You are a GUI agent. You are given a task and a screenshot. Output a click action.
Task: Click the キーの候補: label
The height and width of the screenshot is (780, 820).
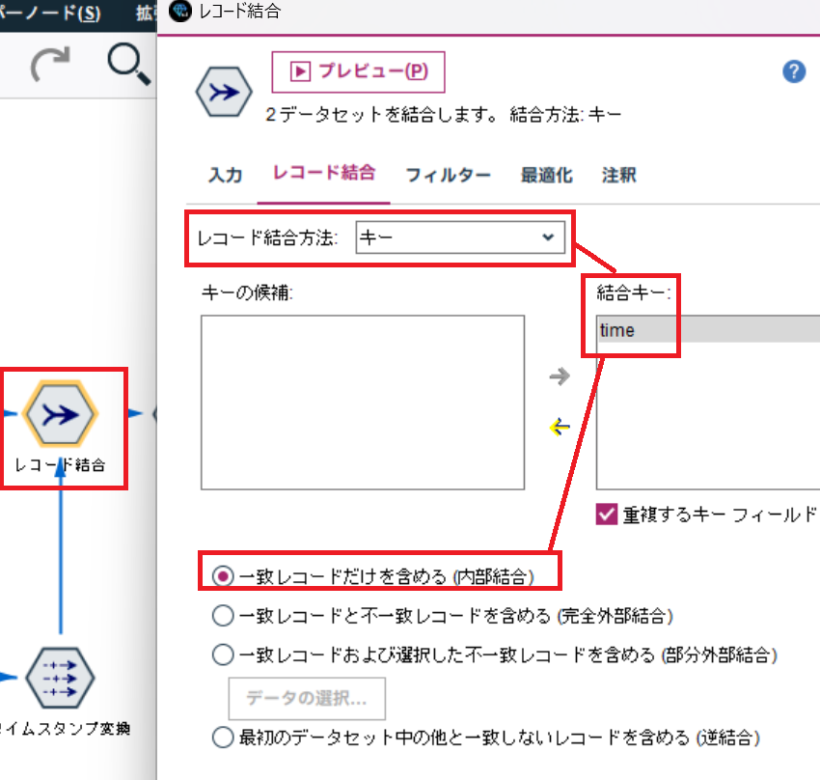(x=247, y=292)
